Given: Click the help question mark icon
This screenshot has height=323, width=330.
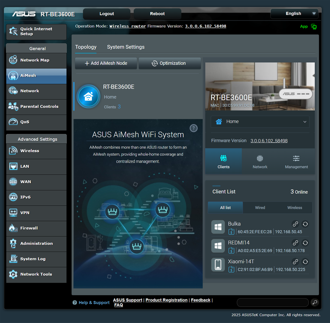Looking at the screenshot, I should pyautogui.click(x=194, y=128).
